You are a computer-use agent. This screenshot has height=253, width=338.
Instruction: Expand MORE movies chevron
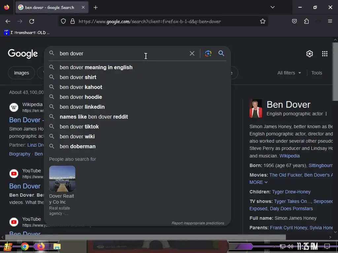tap(258, 182)
